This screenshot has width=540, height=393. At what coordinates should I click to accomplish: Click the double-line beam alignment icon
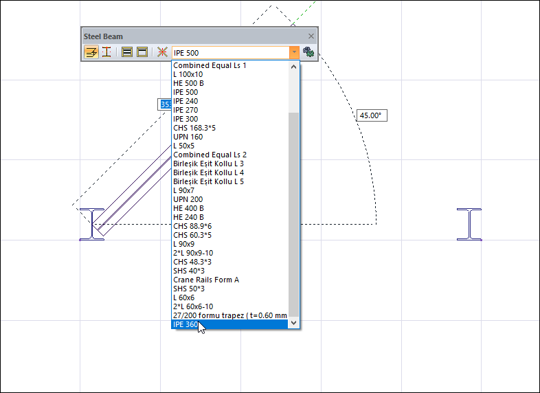tap(127, 52)
